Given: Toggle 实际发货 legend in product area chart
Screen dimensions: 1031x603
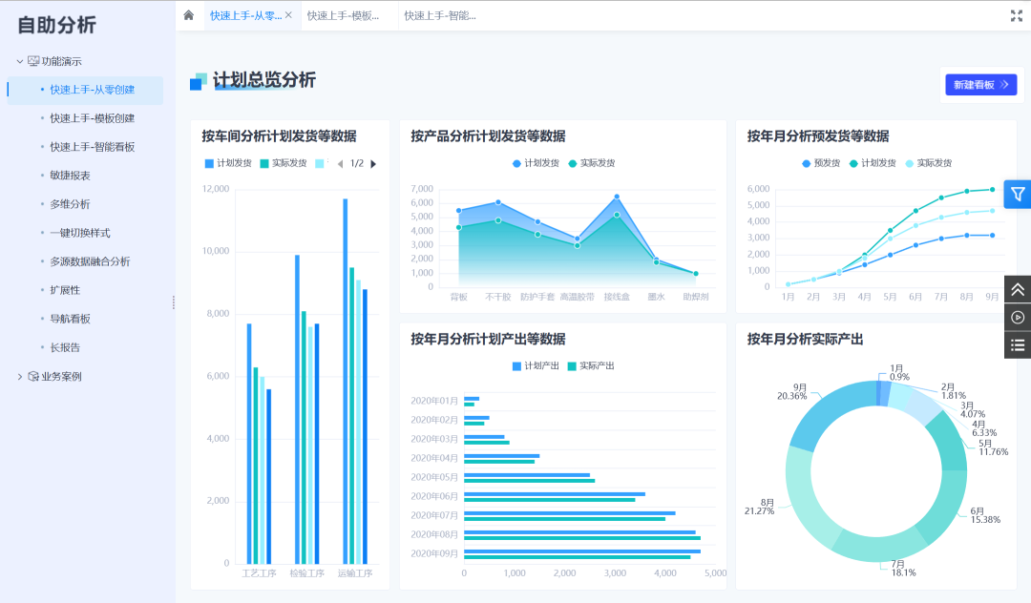Looking at the screenshot, I should coord(592,163).
